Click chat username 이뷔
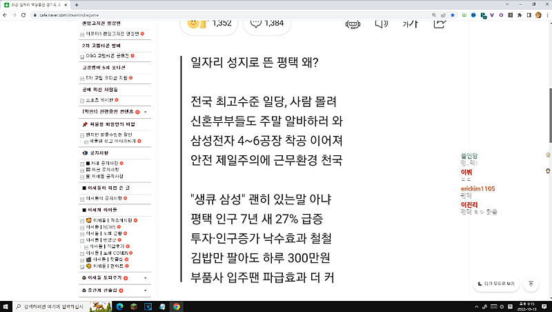 point(466,172)
